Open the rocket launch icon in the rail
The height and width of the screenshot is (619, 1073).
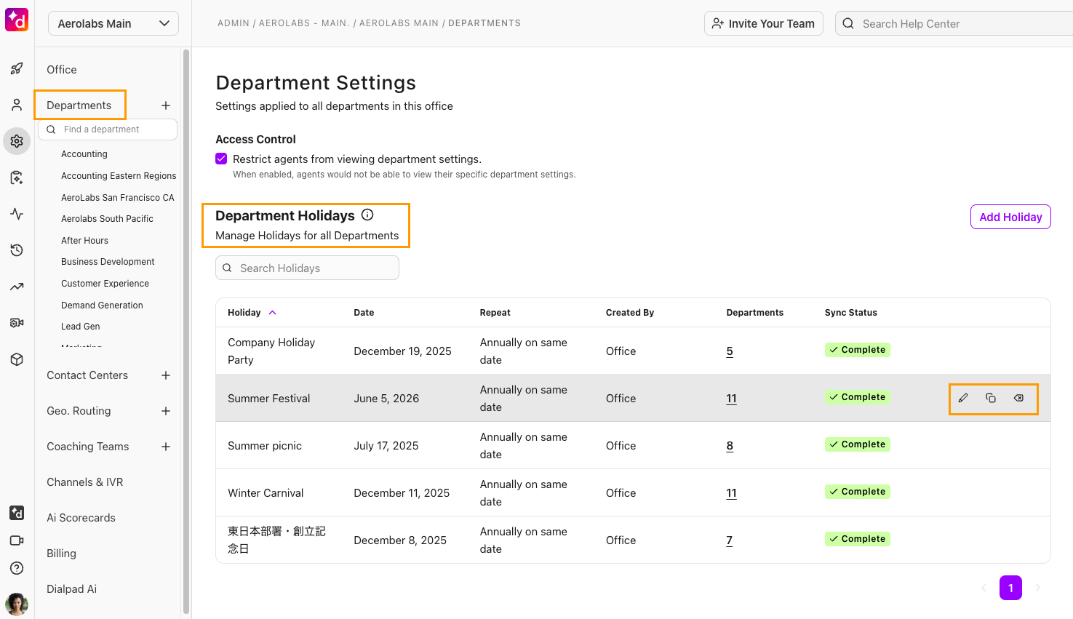pyautogui.click(x=17, y=69)
